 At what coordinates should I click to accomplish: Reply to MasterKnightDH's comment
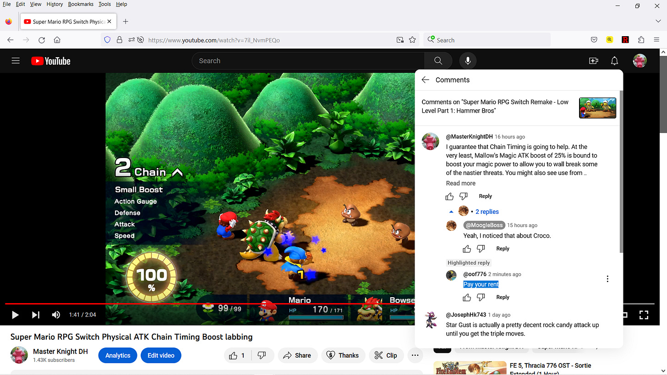tap(485, 196)
